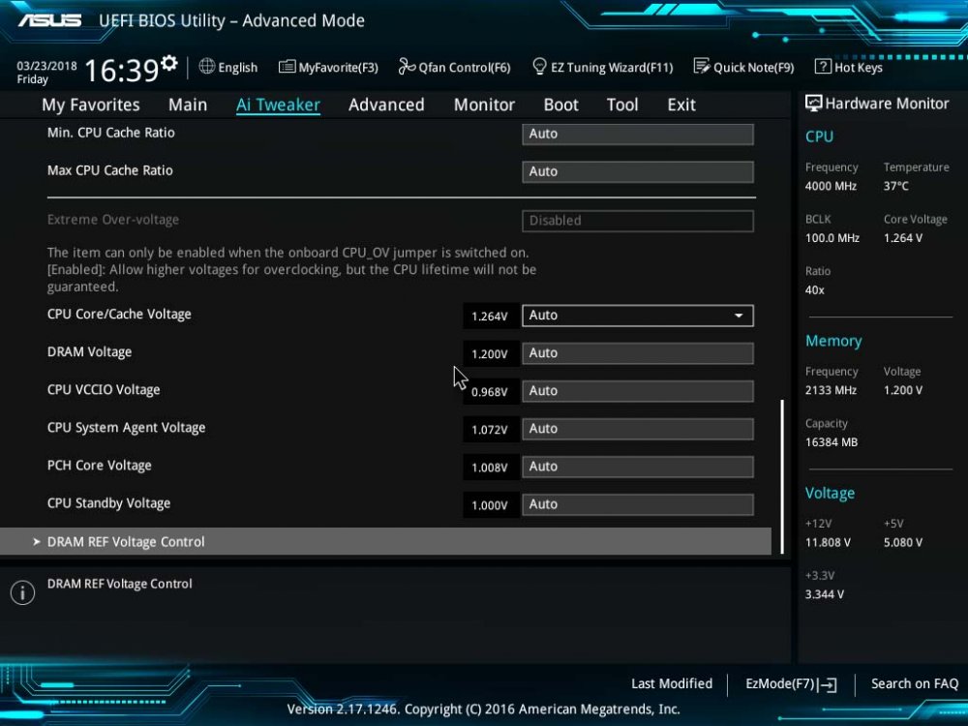Expand DRAM REF Voltage Control submenu
Viewport: 968px width, 726px height.
tap(386, 541)
